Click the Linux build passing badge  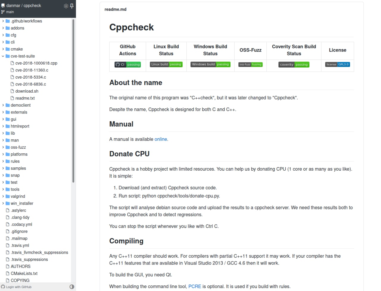(x=166, y=64)
